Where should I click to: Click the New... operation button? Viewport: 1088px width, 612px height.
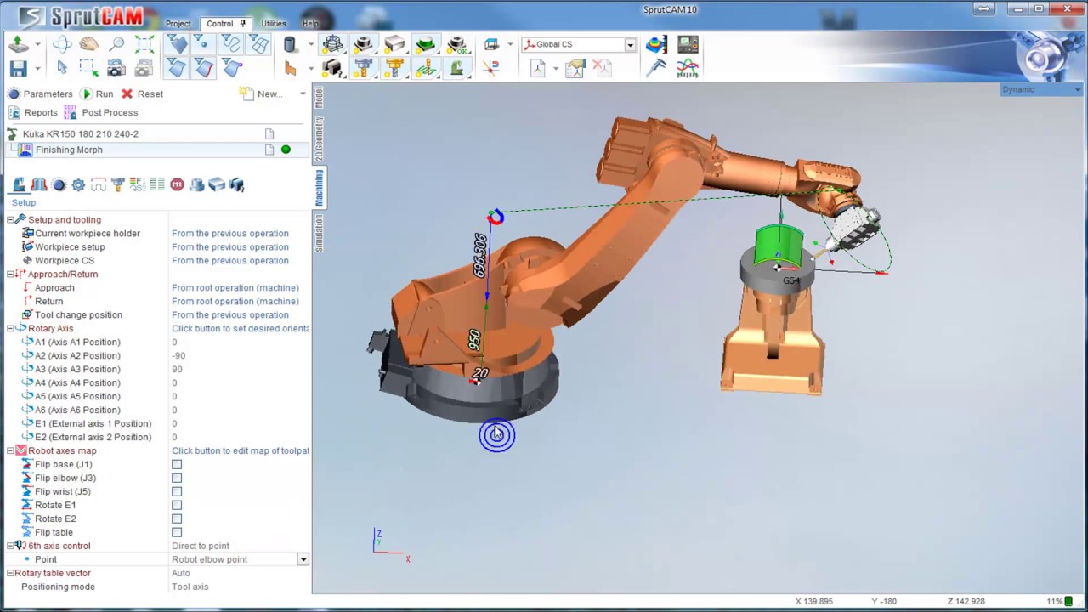(261, 93)
